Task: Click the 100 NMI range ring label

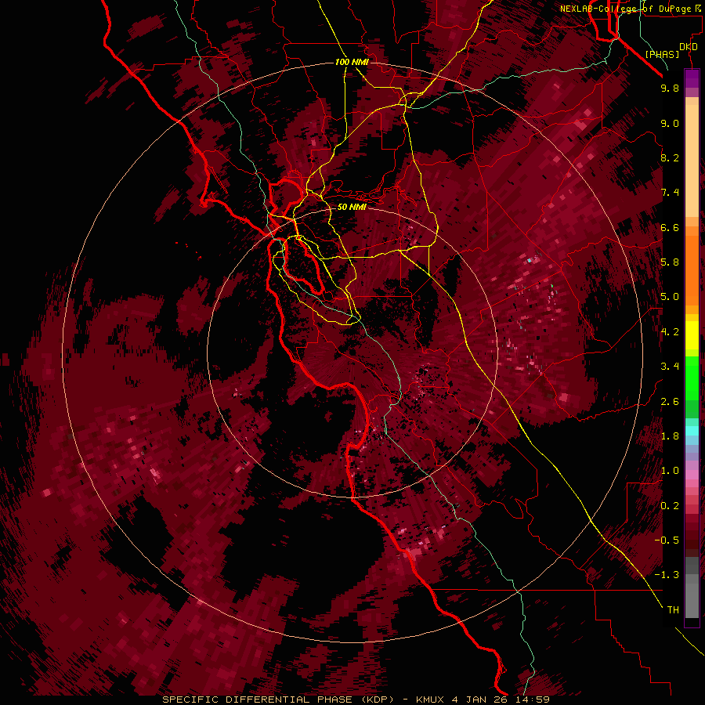Action: (352, 62)
